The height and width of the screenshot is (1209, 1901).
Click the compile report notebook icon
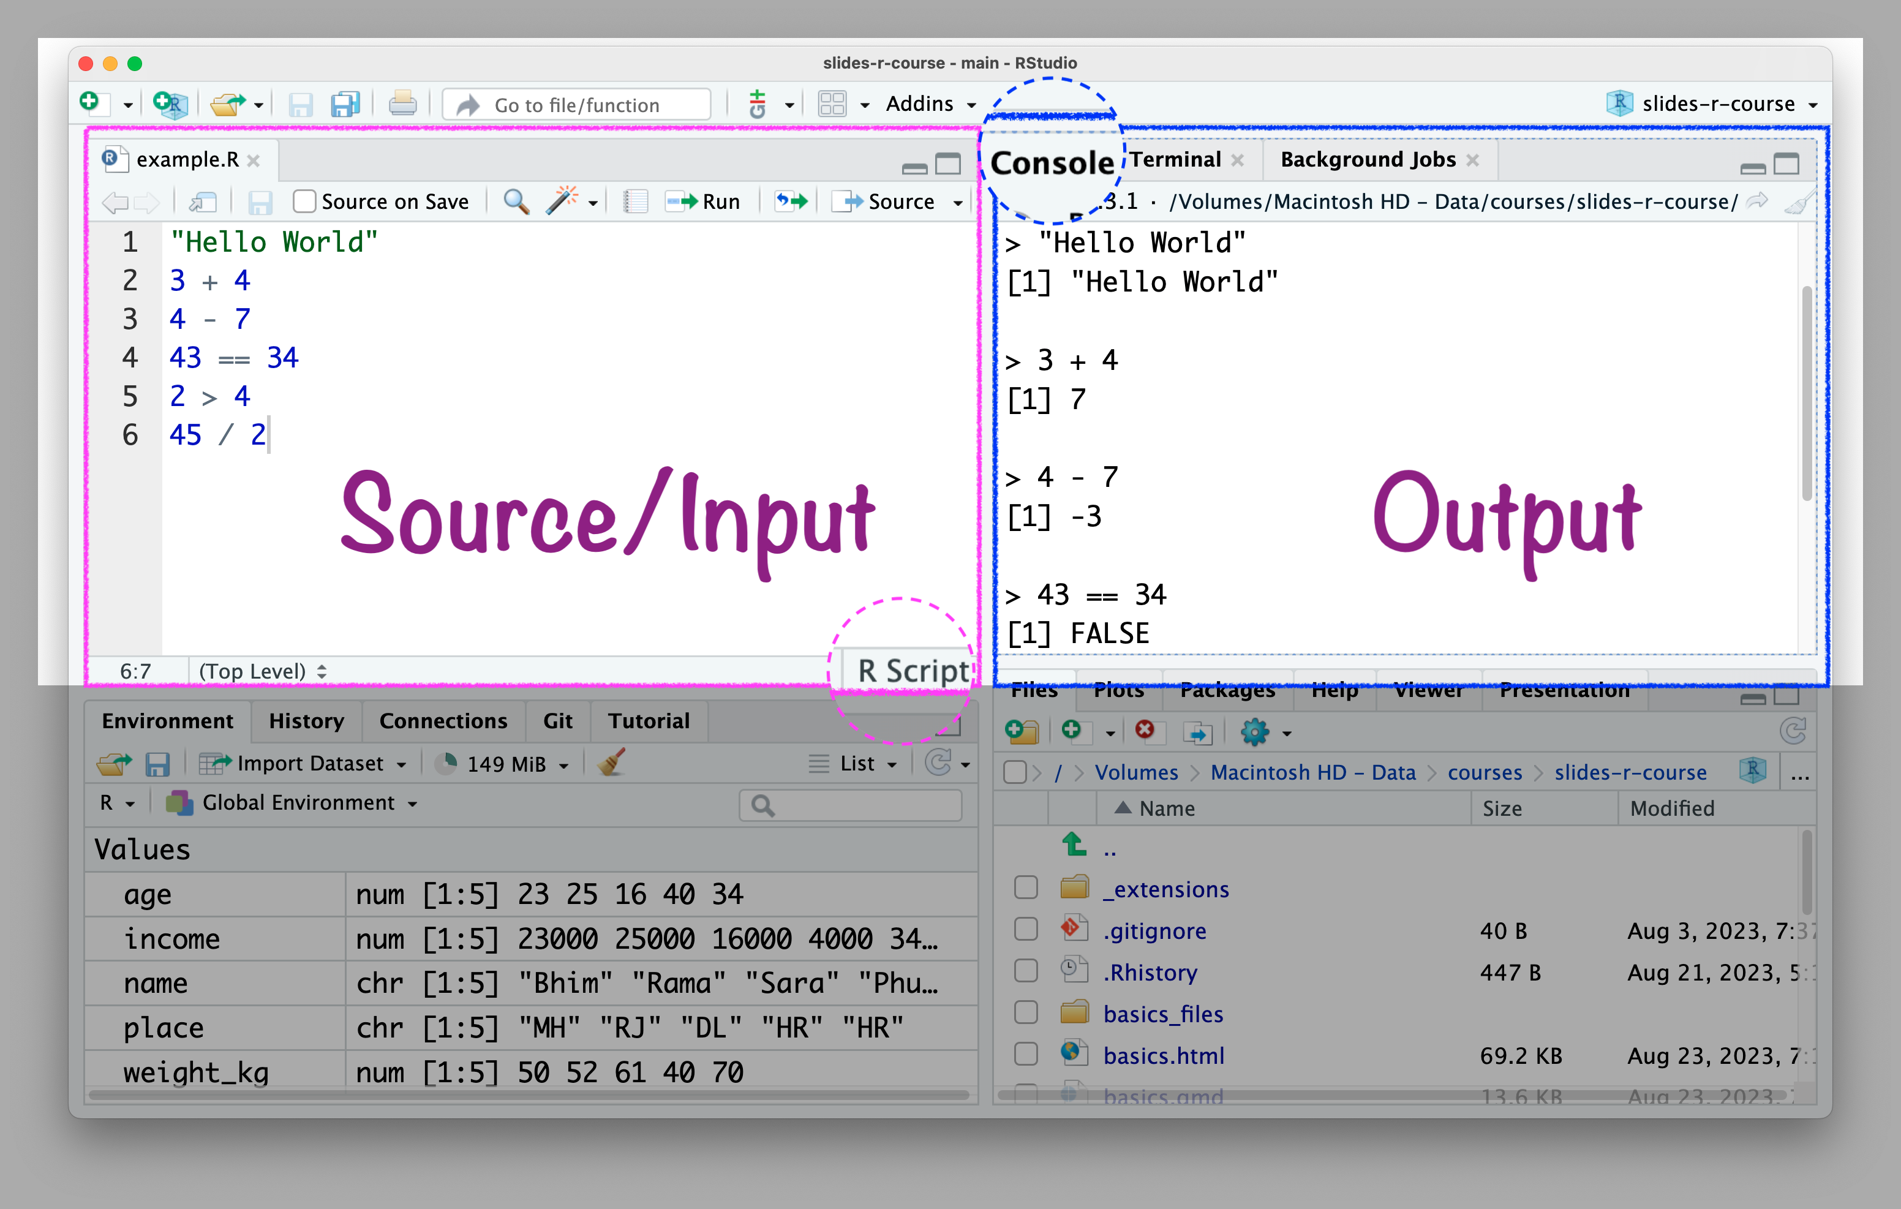[634, 202]
